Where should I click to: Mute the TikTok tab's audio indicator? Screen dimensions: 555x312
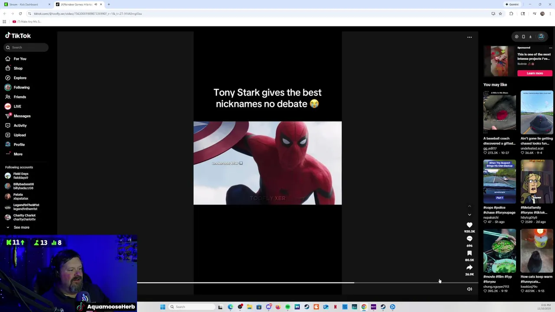95,4
